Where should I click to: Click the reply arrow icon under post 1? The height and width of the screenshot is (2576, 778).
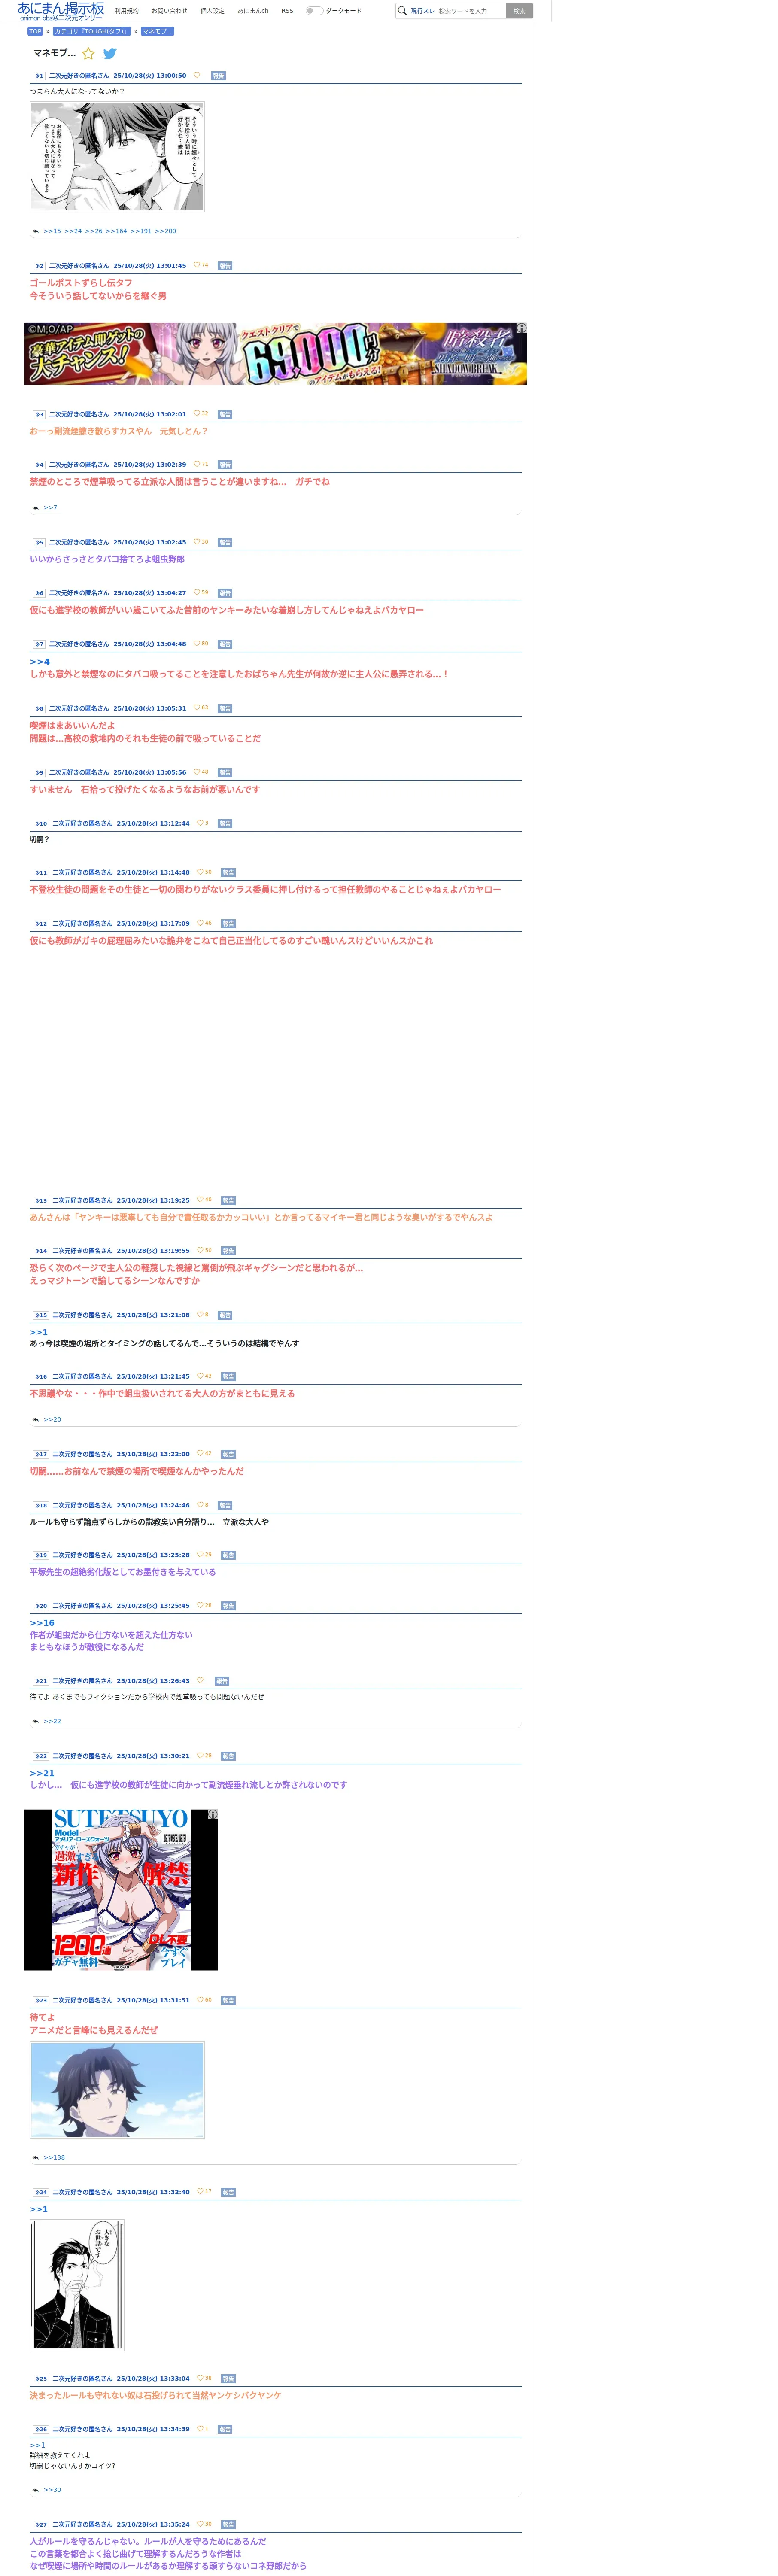[x=35, y=231]
